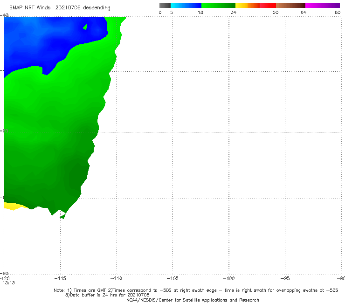Click the color bar label '5'

(x=172, y=13)
